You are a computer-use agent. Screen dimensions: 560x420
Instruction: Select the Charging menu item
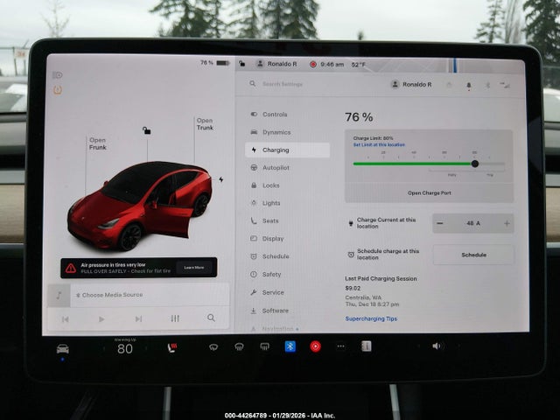coord(287,150)
